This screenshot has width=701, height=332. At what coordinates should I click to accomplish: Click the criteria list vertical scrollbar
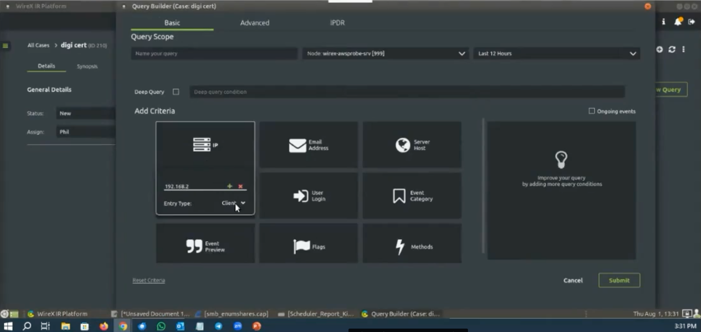(x=483, y=186)
